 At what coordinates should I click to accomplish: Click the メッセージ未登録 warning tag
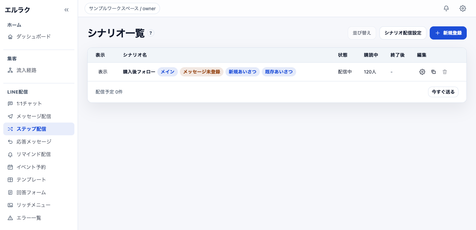pyautogui.click(x=202, y=72)
